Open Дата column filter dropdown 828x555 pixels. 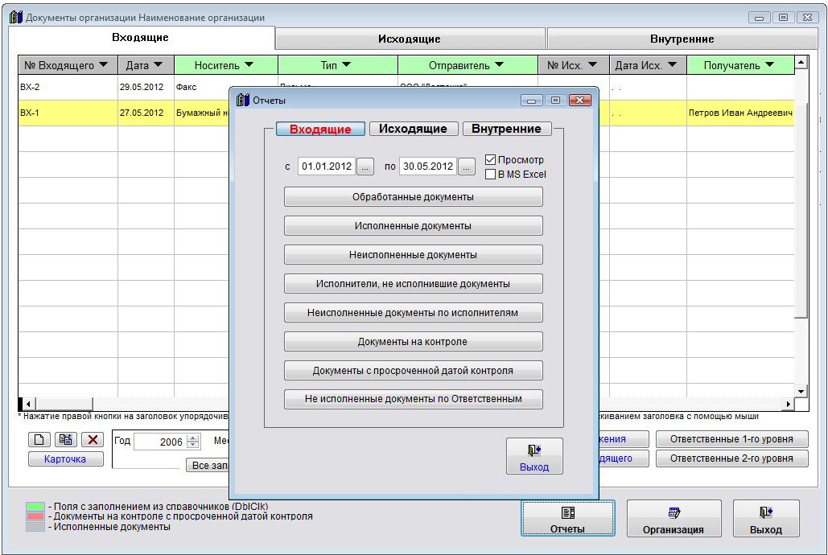[x=158, y=64]
